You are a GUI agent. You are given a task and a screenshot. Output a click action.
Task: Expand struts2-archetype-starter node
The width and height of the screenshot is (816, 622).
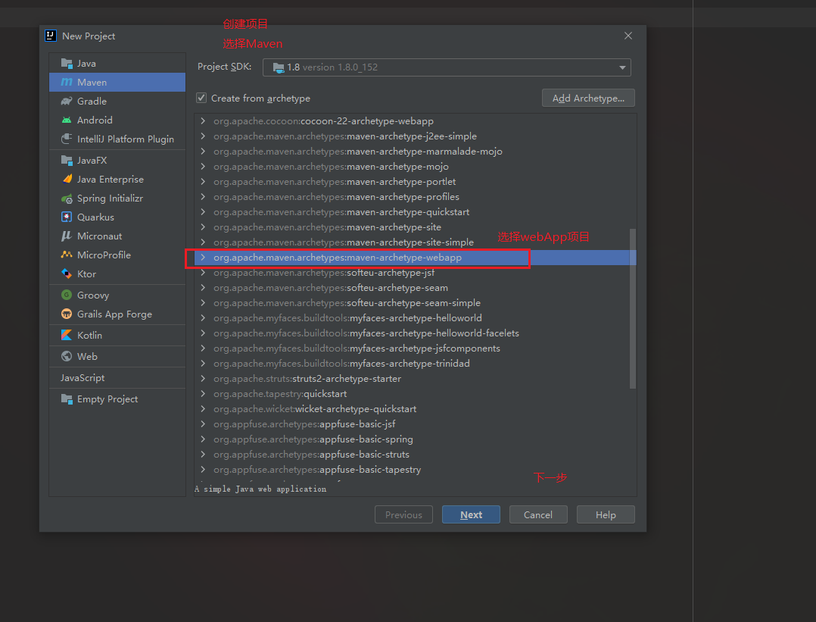203,379
